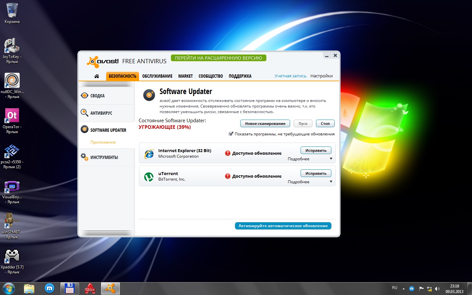Screen dimensions: 472x295
Task: Select the JoyToKey desktop shortcut
Action: tap(12, 51)
